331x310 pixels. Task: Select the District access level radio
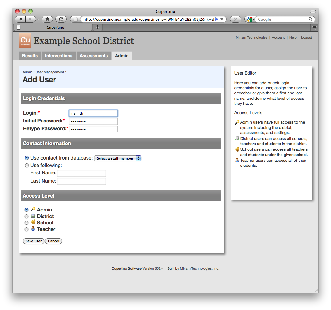click(x=26, y=217)
